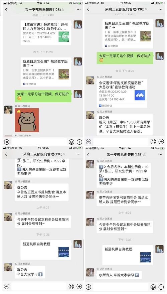Screen dimensions: 167x294
Task: Go back from top-left 采一支部纵向管理(125) chat
Action: [x=6, y=10]
